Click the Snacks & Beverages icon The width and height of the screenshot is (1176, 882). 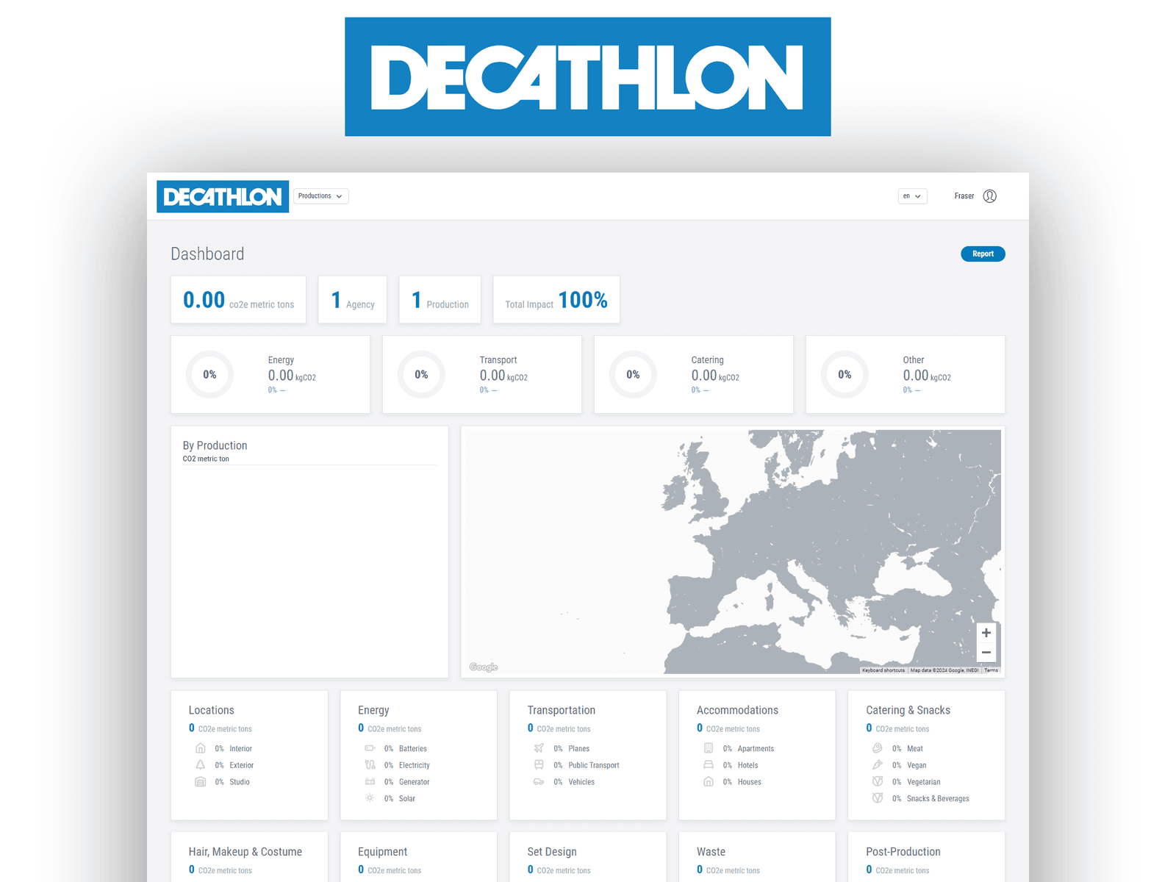click(878, 798)
